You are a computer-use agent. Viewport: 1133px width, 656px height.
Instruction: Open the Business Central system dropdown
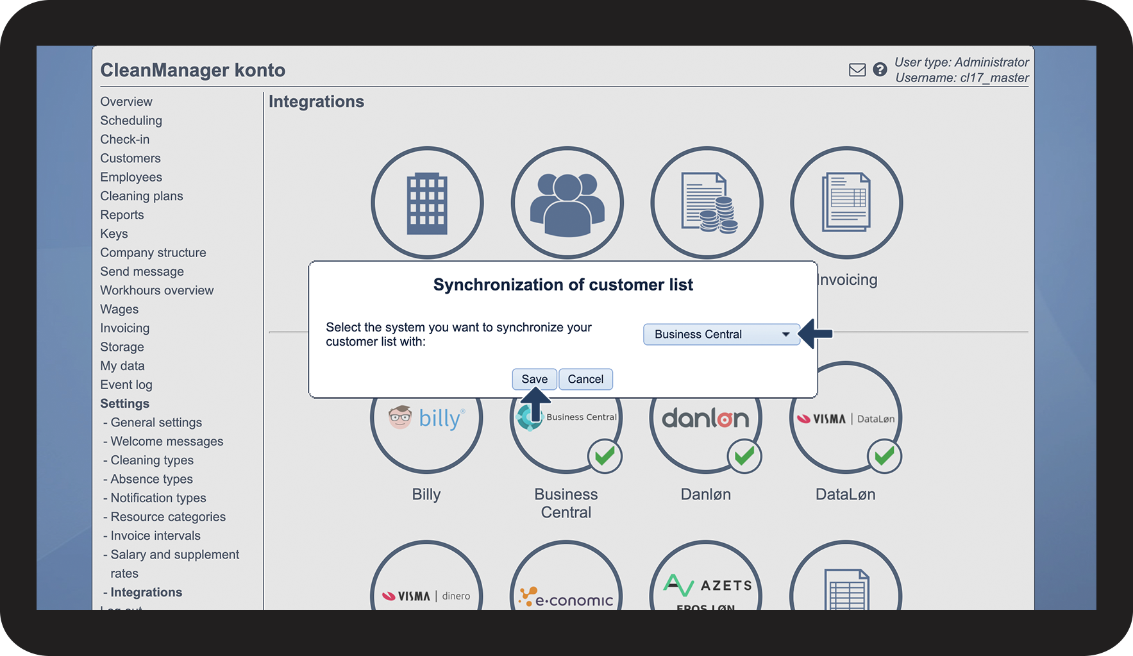[x=721, y=334]
